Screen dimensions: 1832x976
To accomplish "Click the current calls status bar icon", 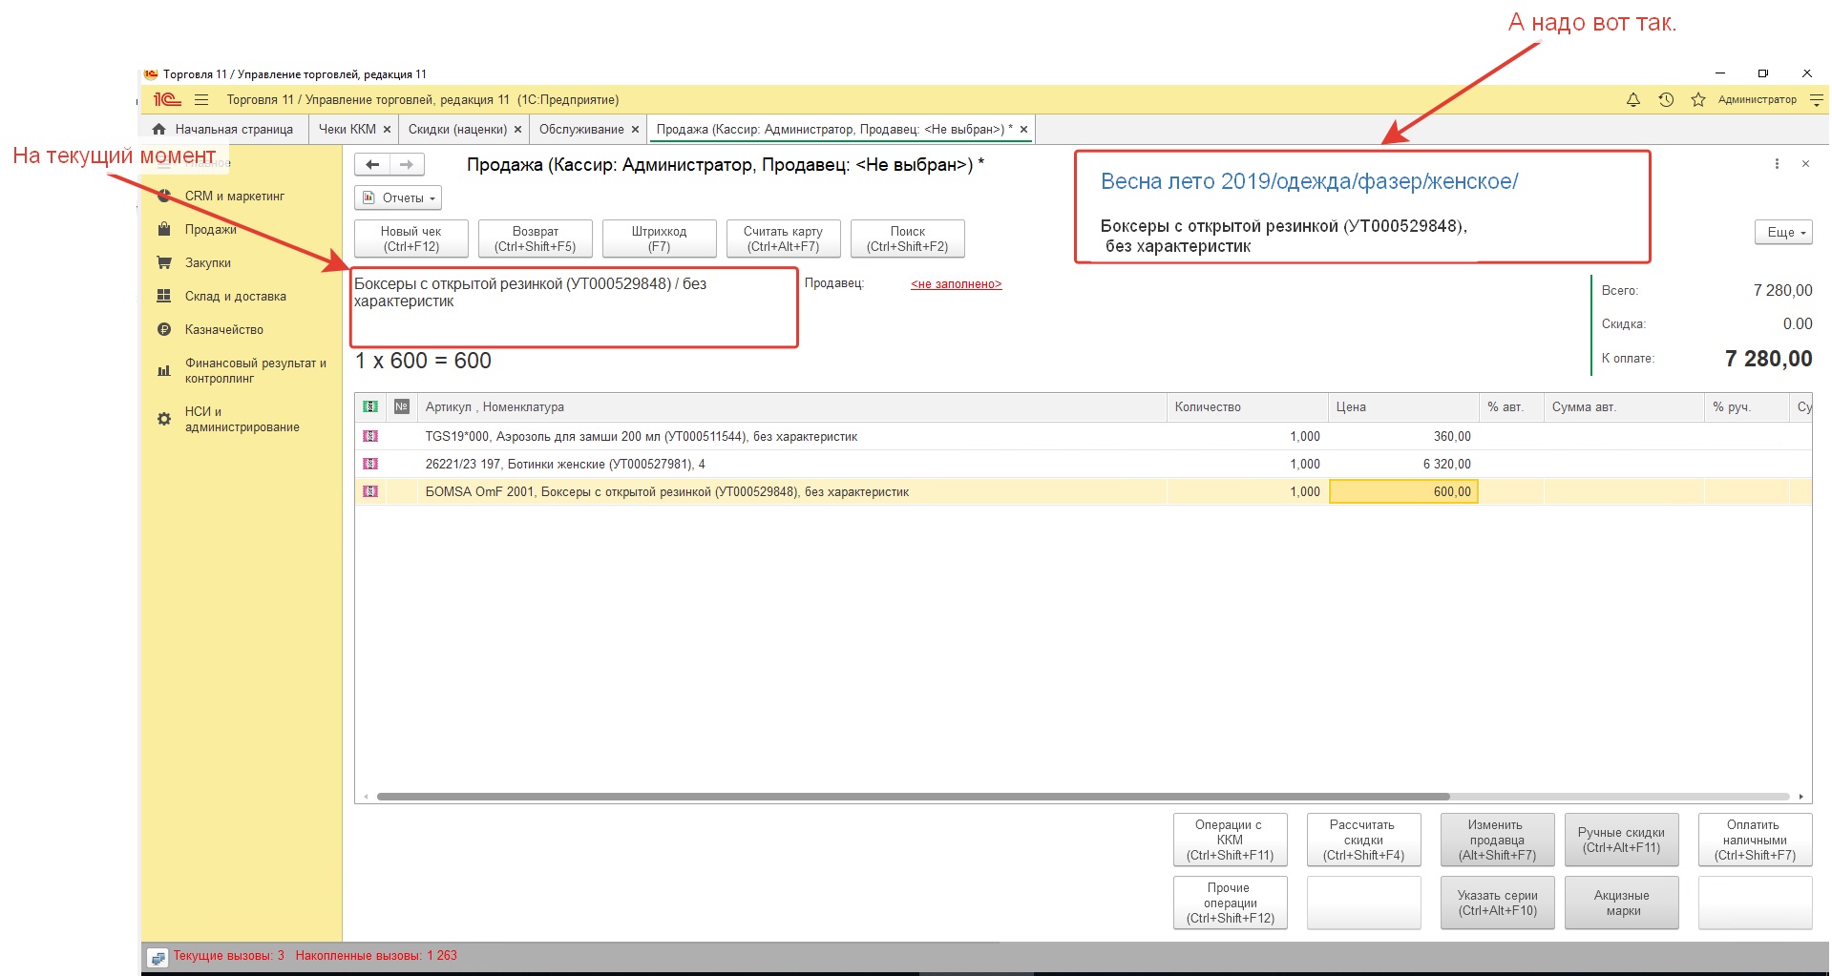I will 158,957.
